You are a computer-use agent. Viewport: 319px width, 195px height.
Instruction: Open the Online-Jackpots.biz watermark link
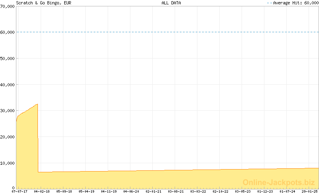[276, 182]
